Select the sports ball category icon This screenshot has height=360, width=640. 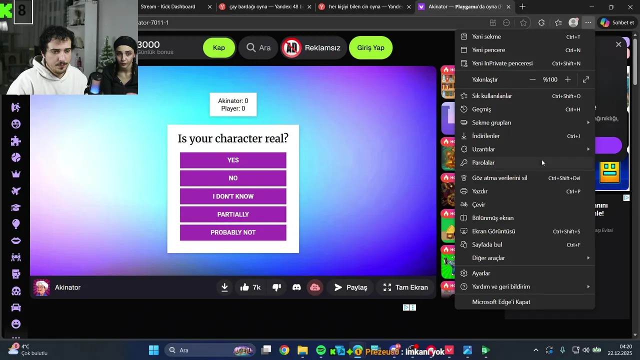click(16, 157)
